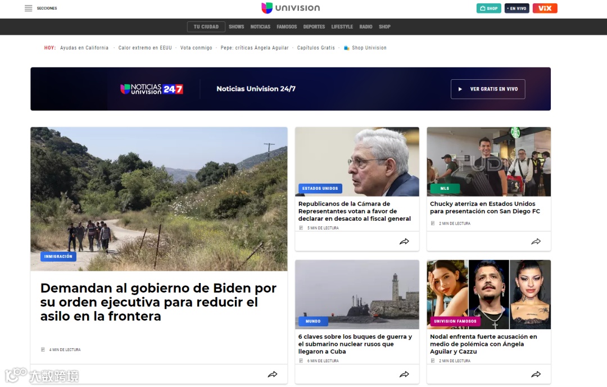Image resolution: width=607 pixels, height=387 pixels.
Task: Open Ayudas en California trending link
Action: 84,48
